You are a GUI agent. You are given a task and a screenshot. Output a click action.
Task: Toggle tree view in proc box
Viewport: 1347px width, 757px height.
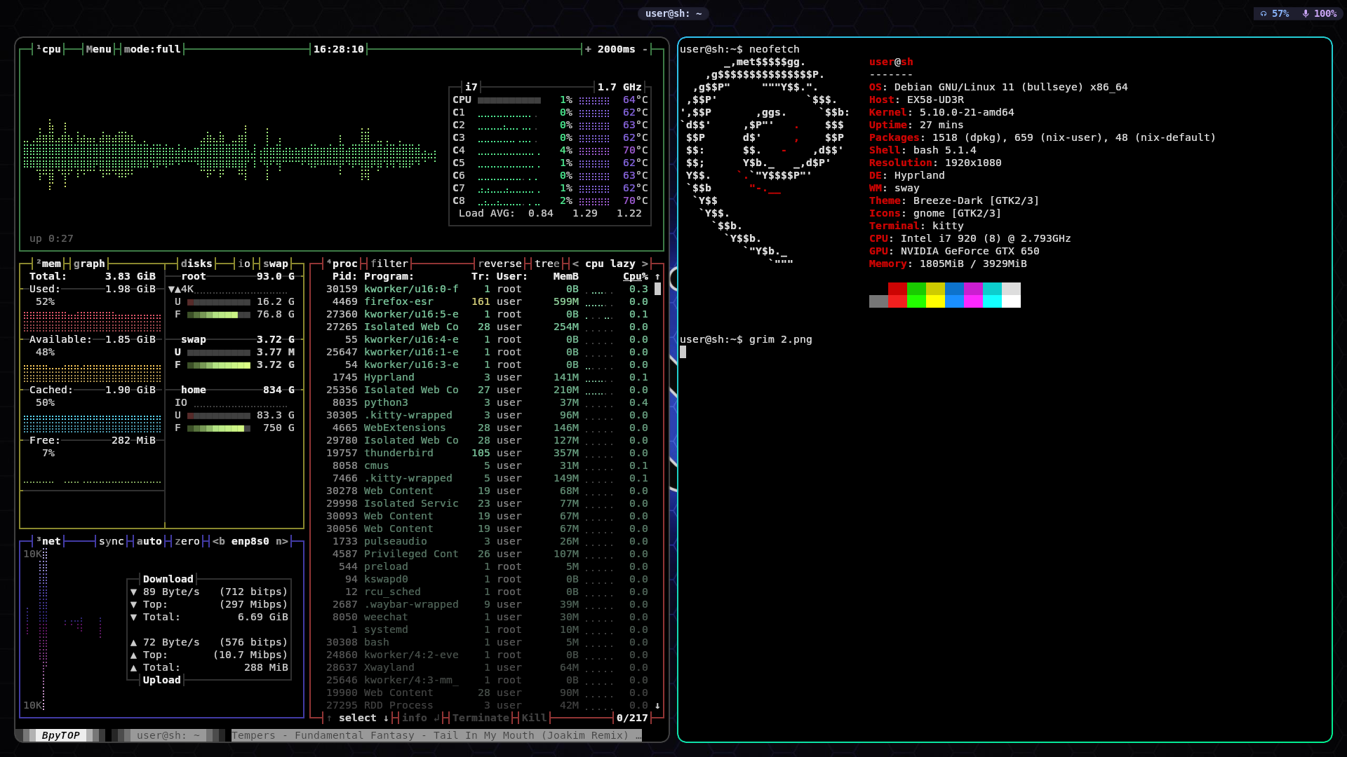tap(547, 264)
